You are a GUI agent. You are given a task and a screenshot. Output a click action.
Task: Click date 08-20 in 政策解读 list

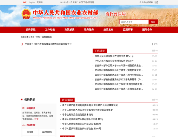pyautogui.click(x=155, y=105)
